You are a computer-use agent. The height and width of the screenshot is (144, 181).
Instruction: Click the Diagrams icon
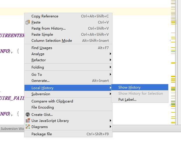point(28,127)
